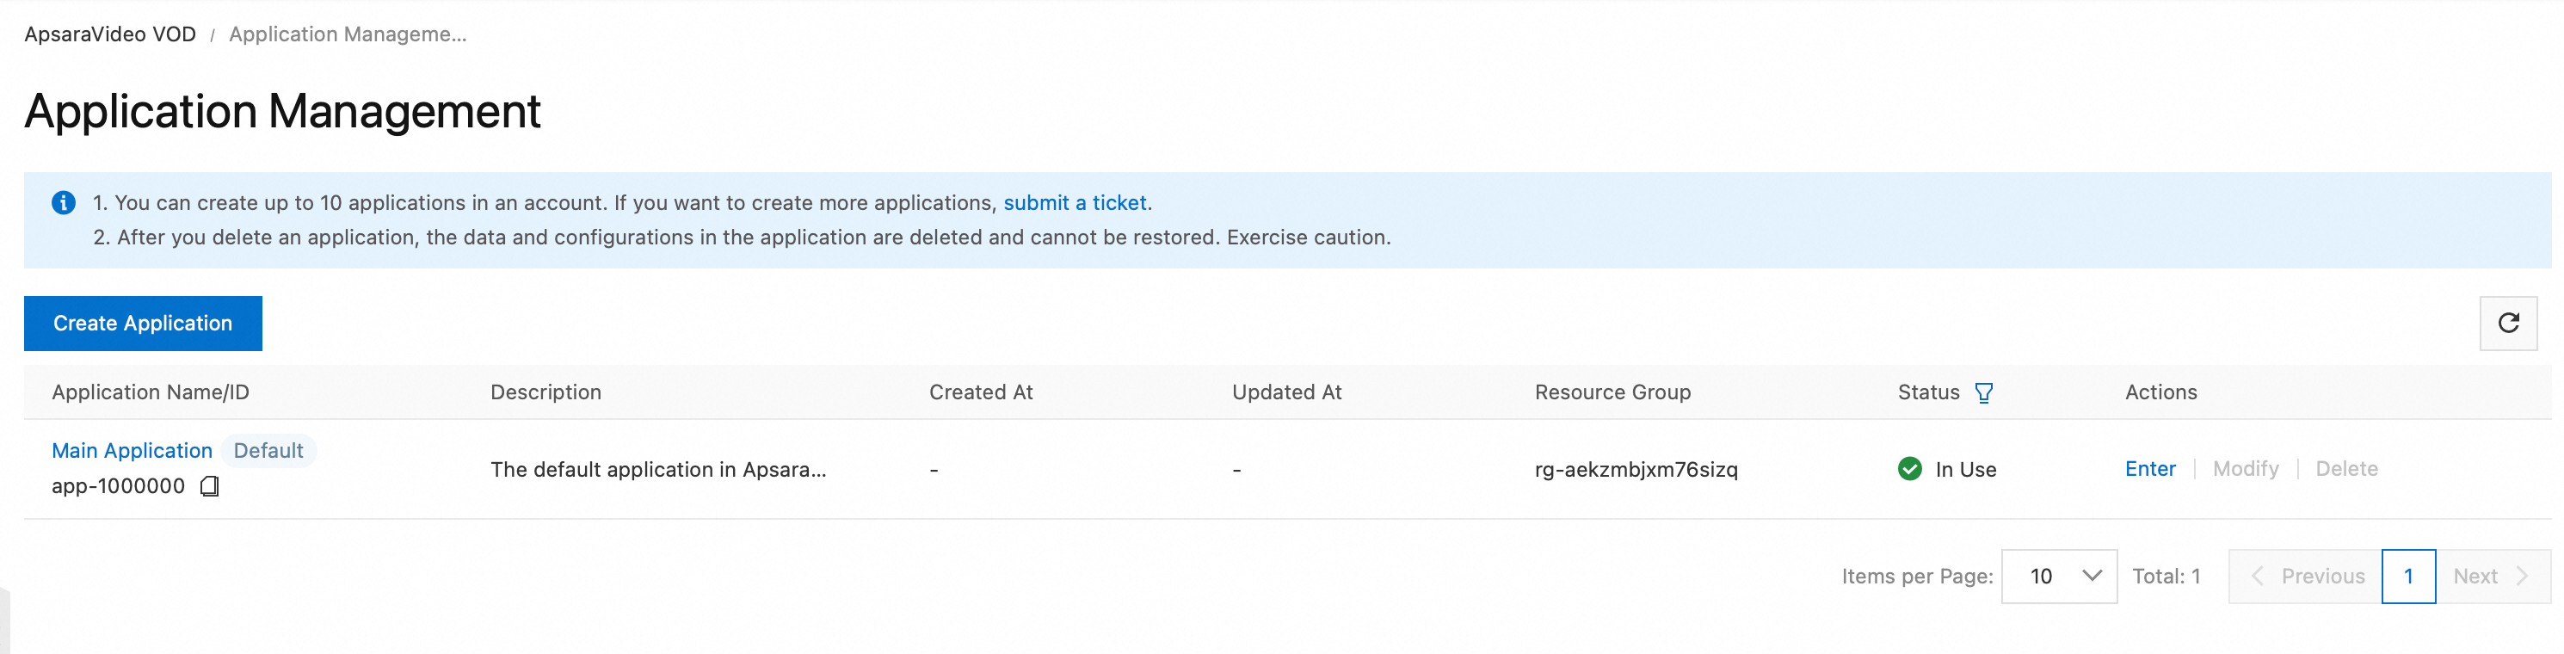This screenshot has width=2564, height=654.
Task: Click the Application Management breadcrumb item
Action: 348,34
